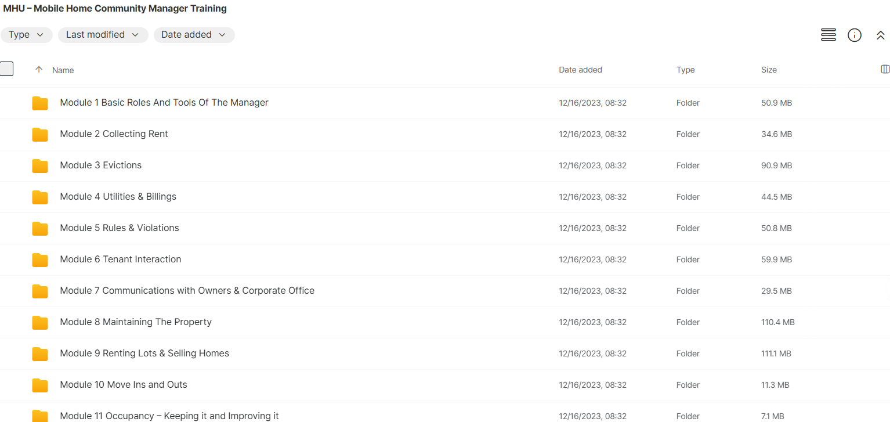Screen dimensions: 890x422
Task: Click the Type column header
Action: (685, 70)
